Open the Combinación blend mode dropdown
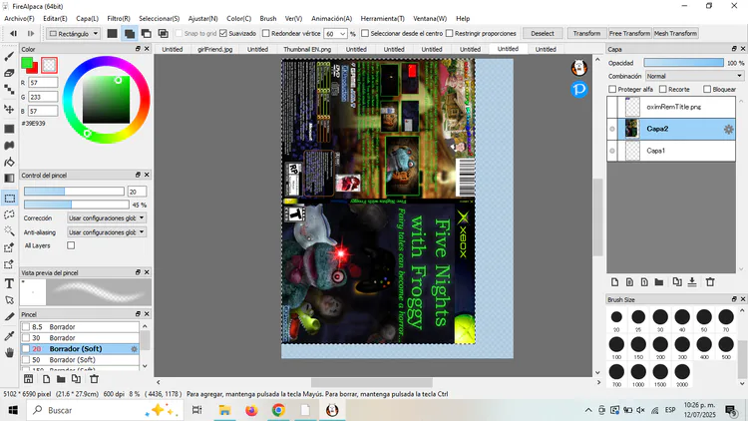This screenshot has height=421, width=748. 694,76
